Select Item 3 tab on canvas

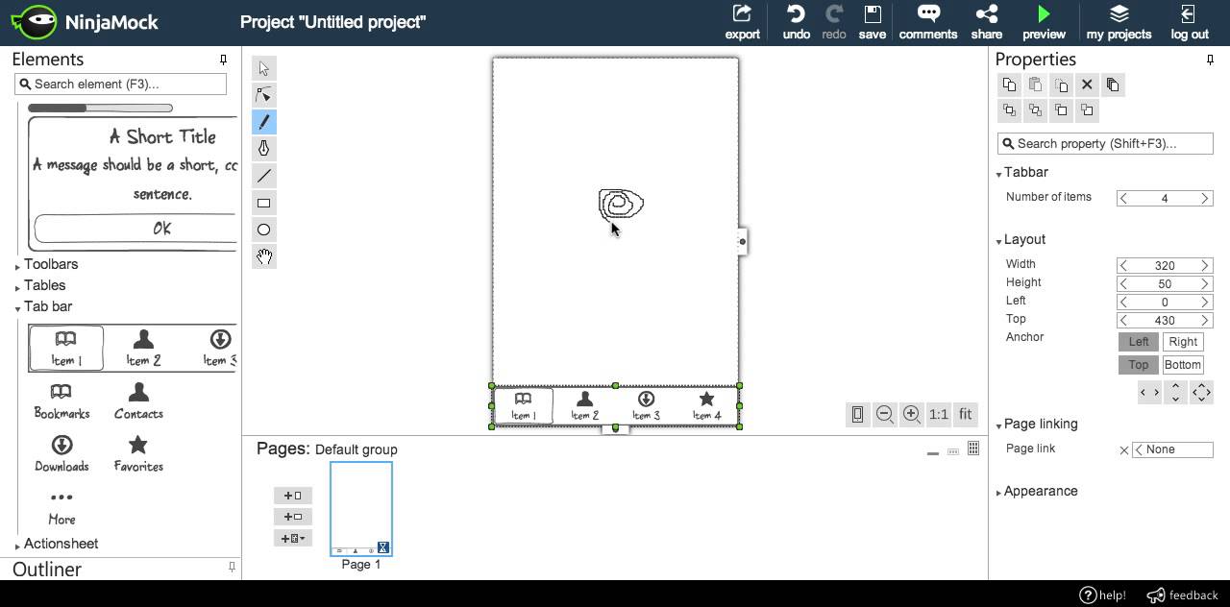tap(646, 405)
